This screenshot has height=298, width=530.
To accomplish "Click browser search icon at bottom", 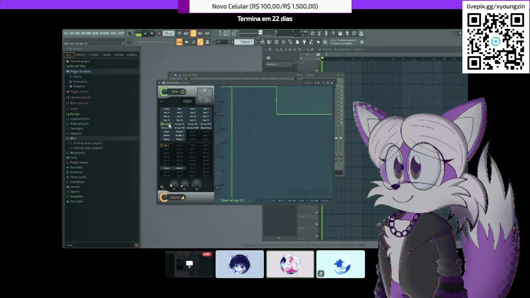I will pyautogui.click(x=137, y=245).
